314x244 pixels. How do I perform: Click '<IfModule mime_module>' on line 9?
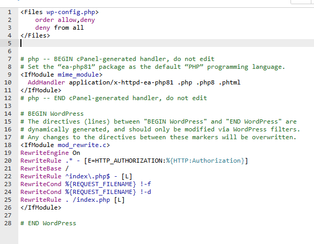61,75
